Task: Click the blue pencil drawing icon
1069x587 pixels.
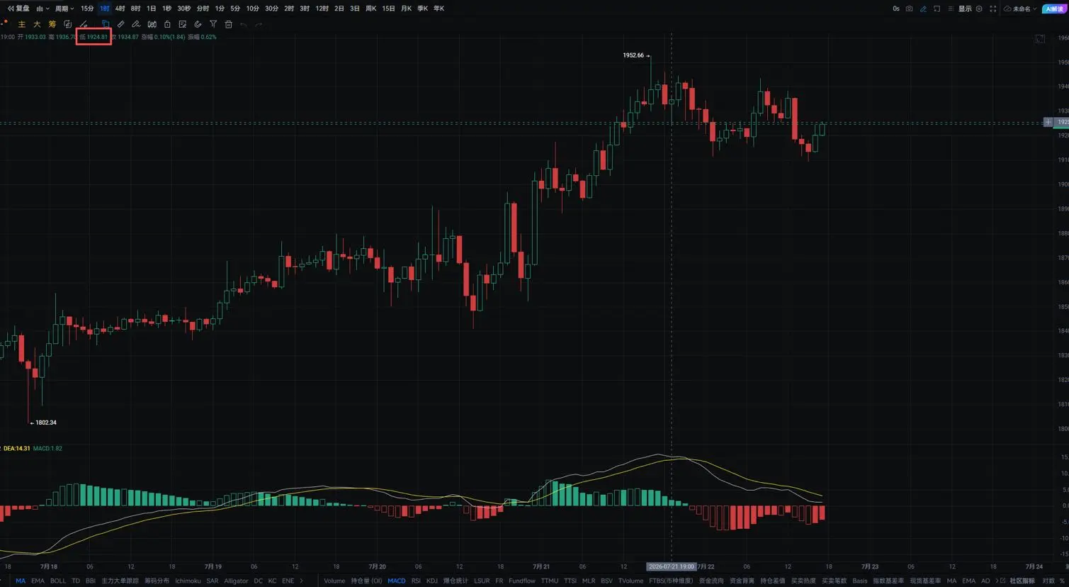Action: click(x=923, y=9)
